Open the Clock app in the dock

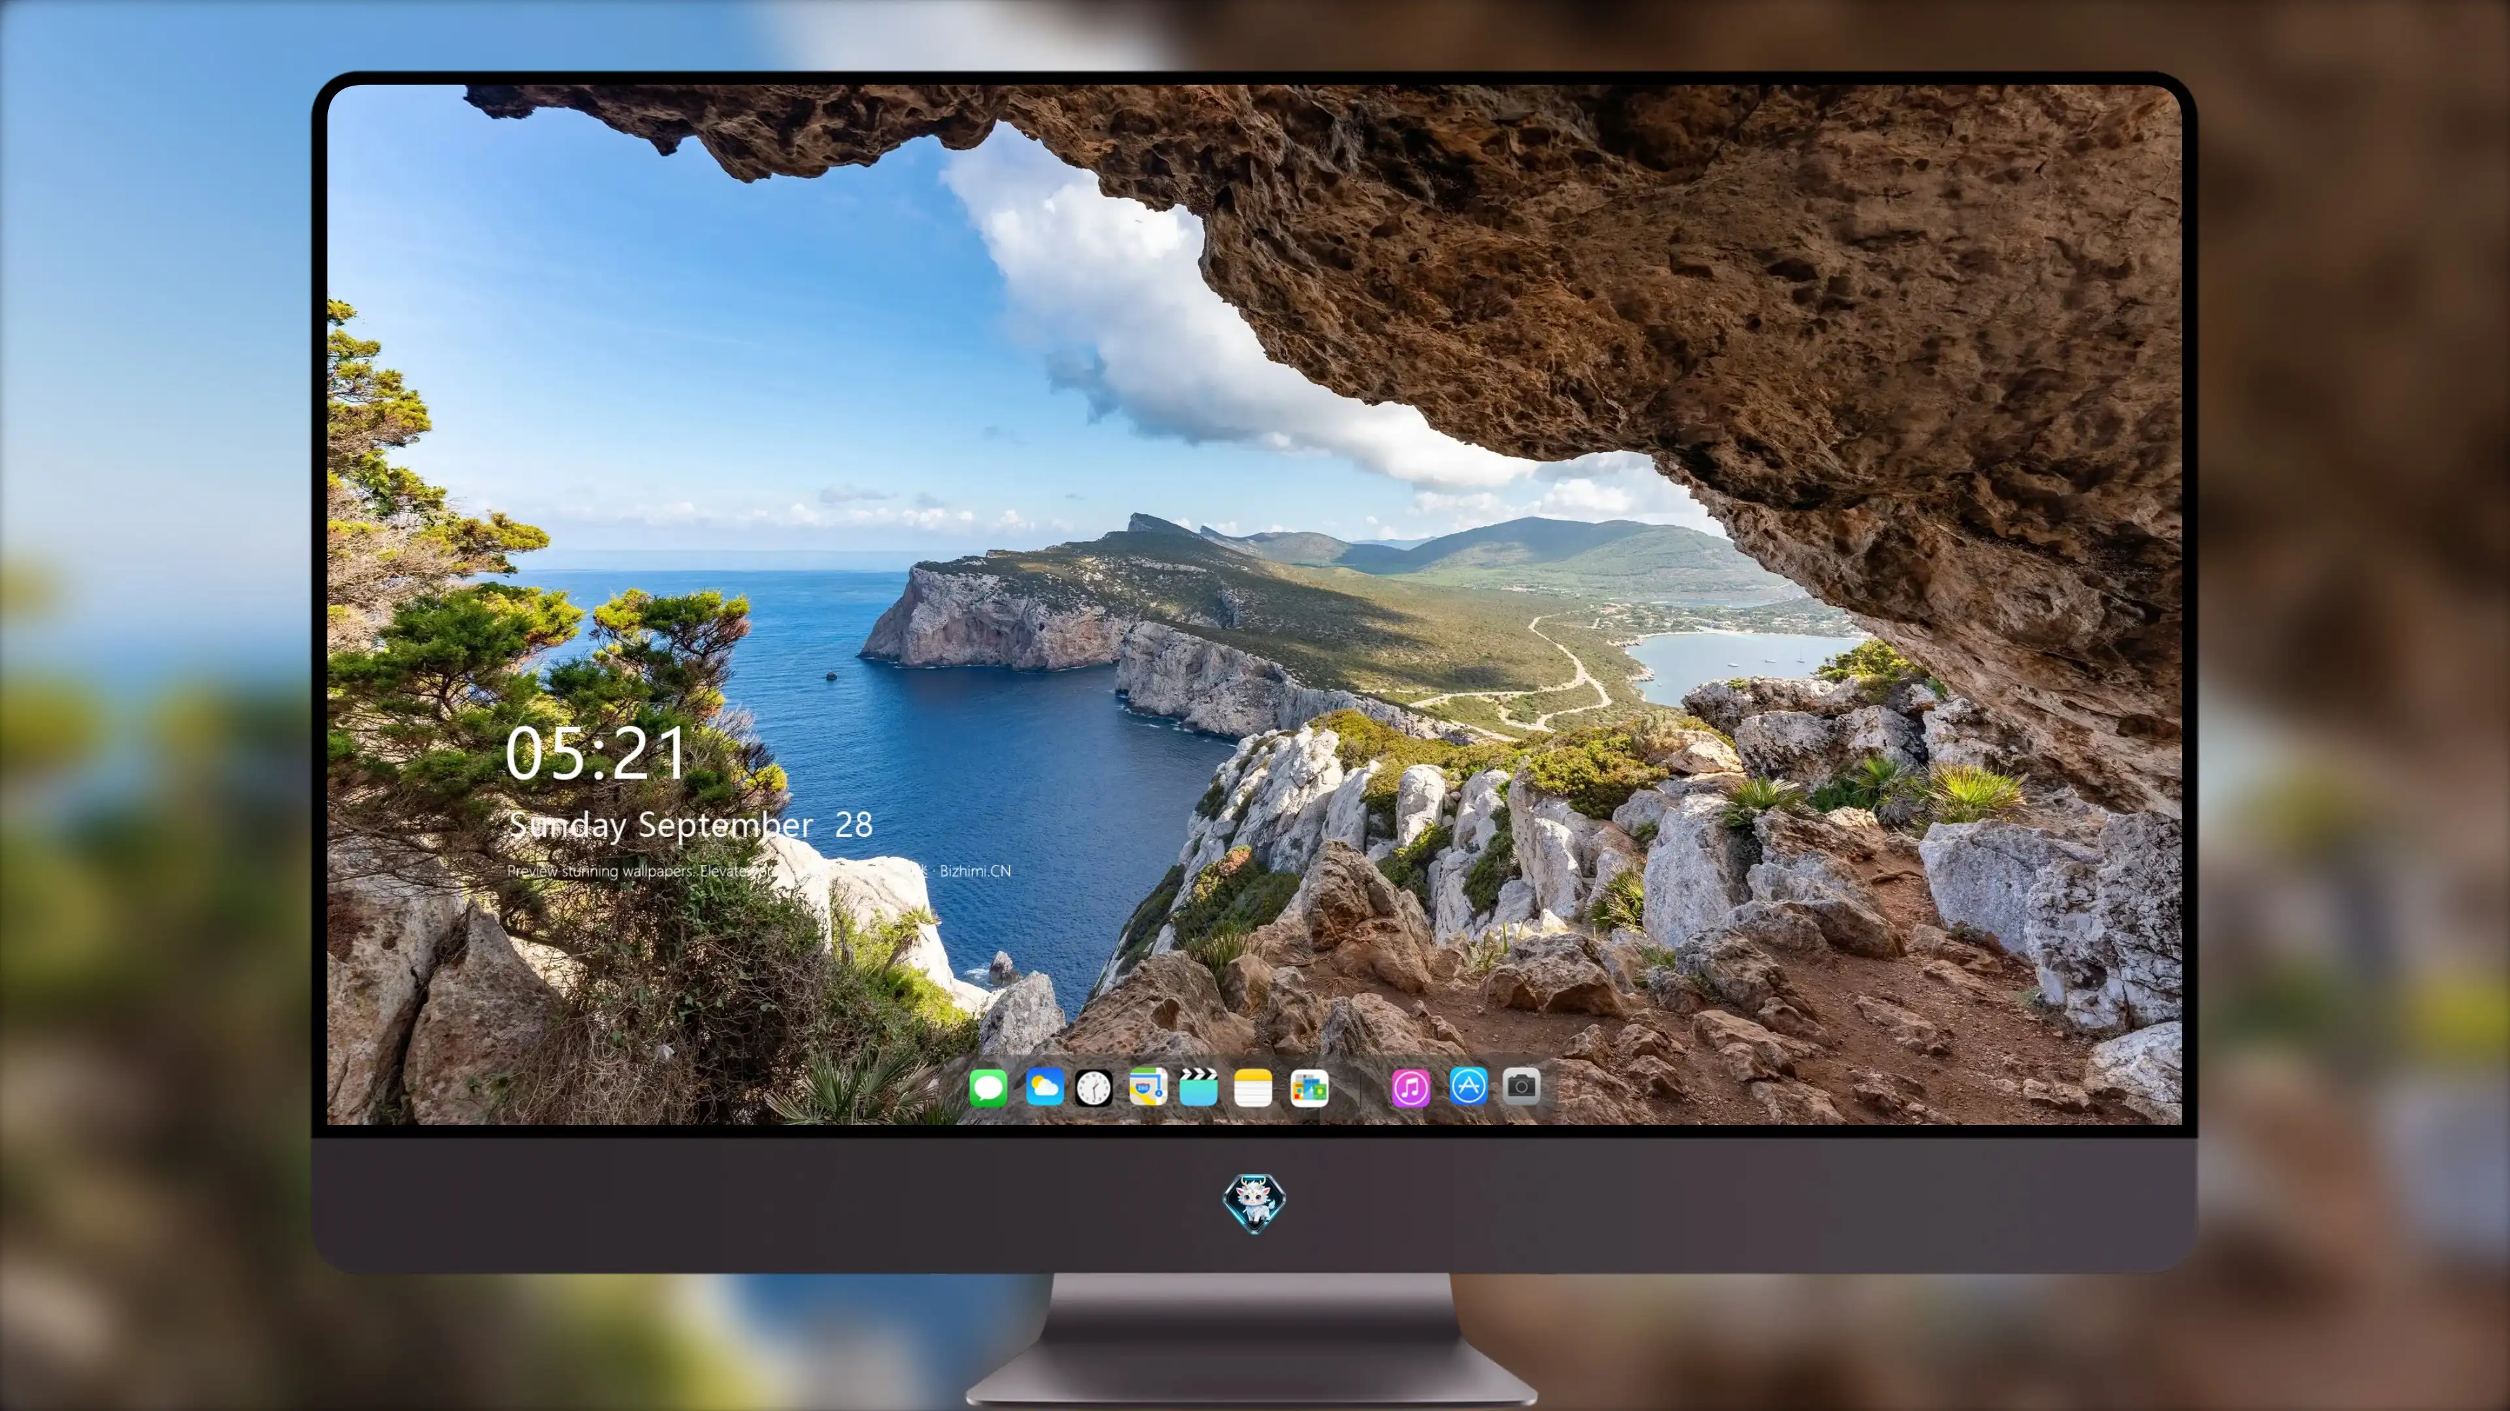tap(1094, 1088)
